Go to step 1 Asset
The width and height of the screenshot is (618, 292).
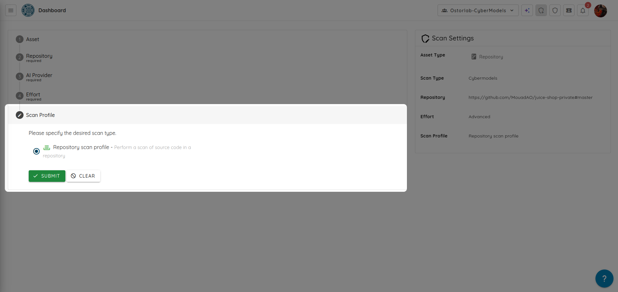27,39
